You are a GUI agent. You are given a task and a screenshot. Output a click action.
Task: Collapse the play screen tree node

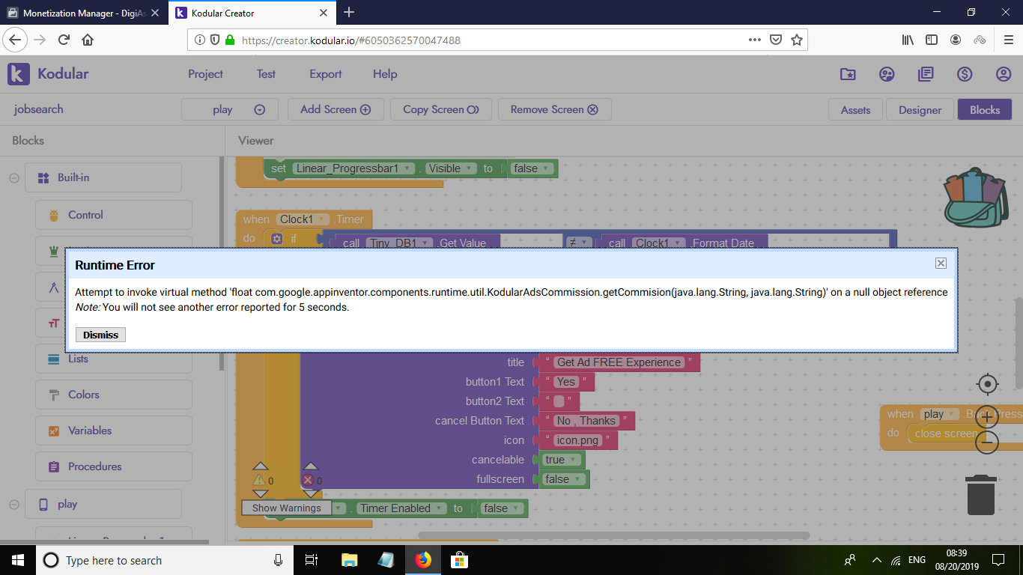point(13,505)
